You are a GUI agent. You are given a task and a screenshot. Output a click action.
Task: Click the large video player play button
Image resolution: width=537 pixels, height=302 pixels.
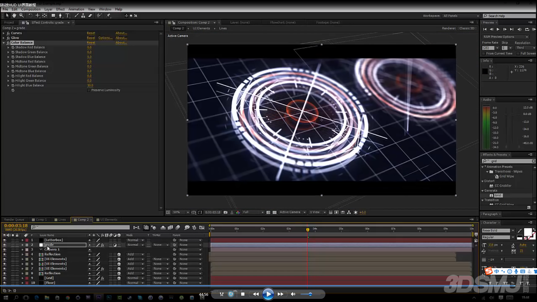point(268,294)
